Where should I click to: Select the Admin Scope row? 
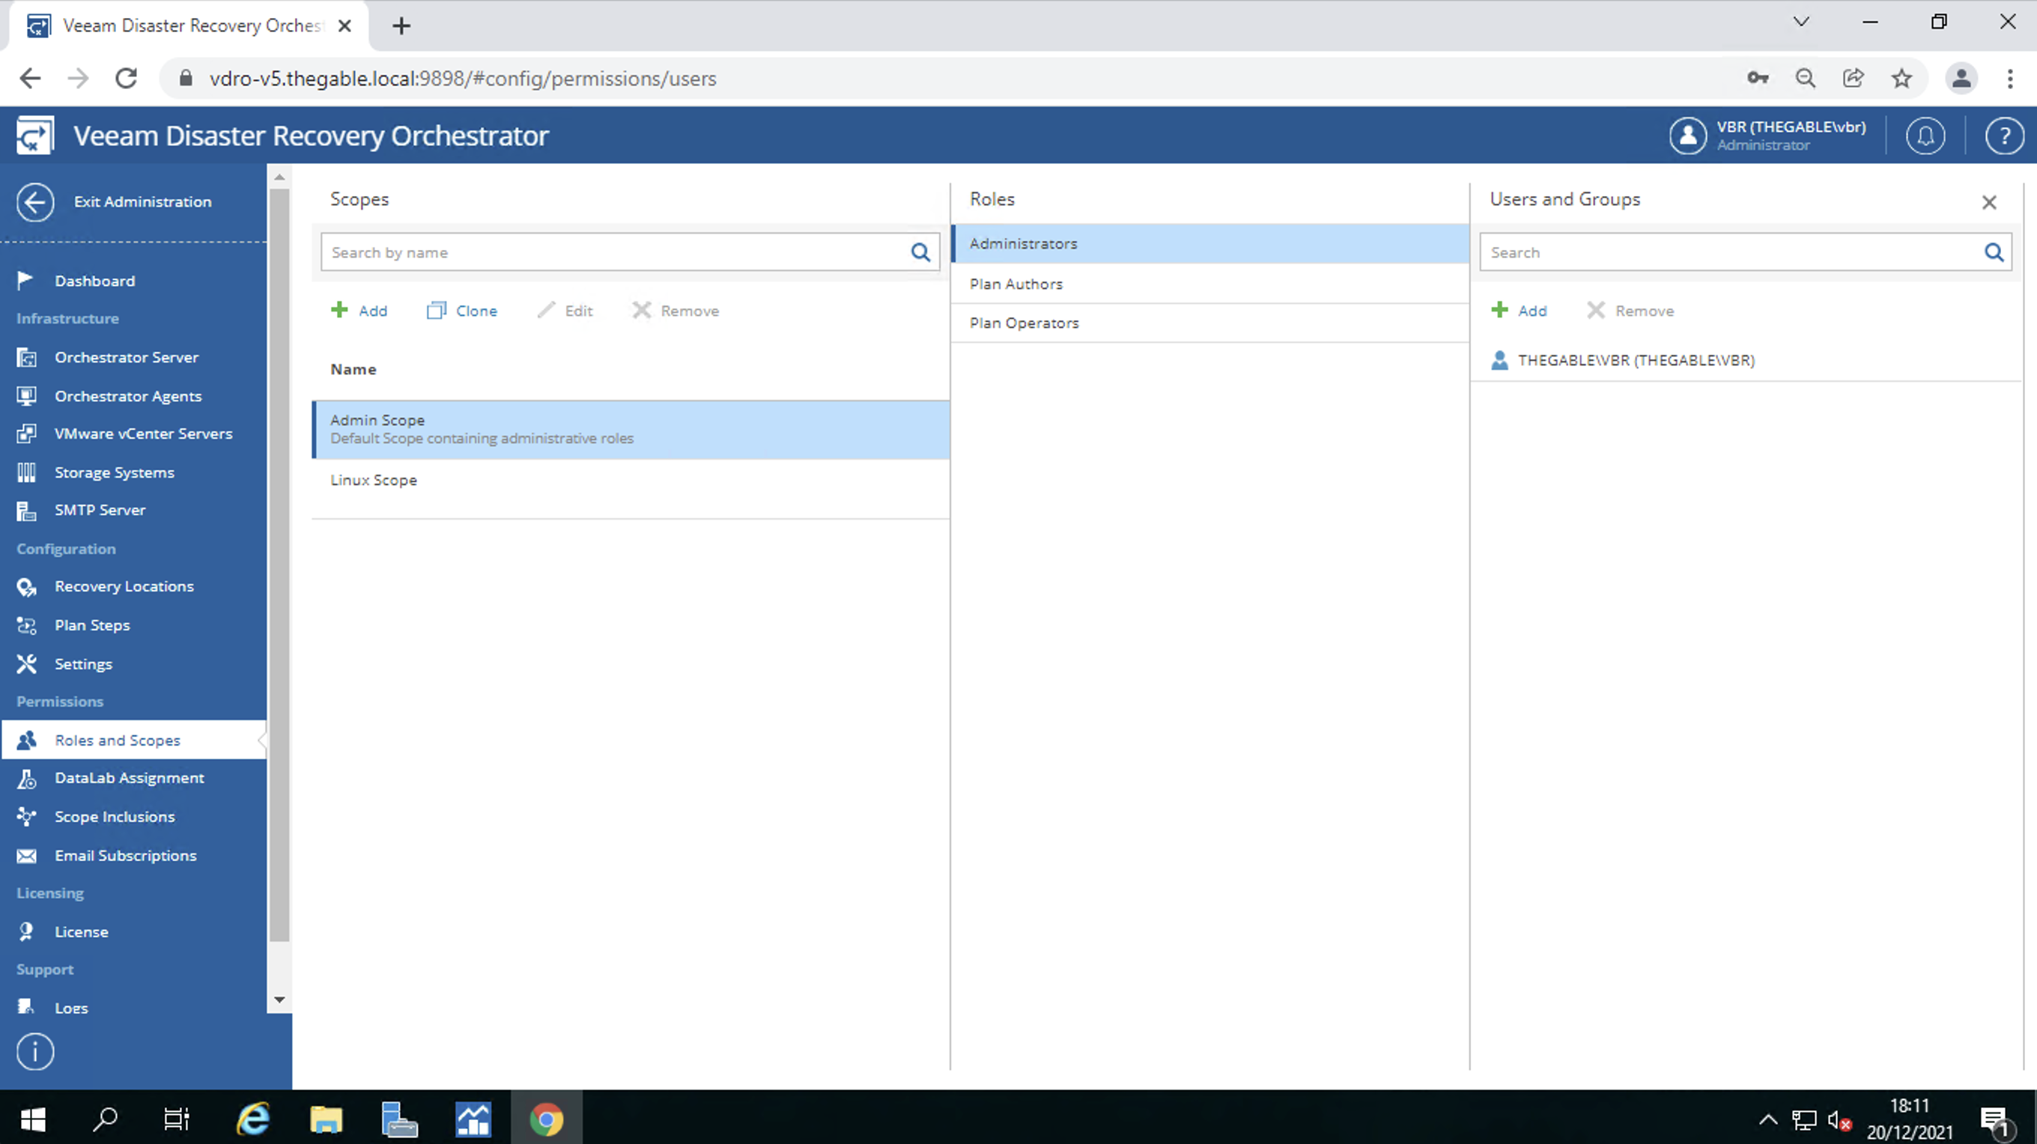631,429
